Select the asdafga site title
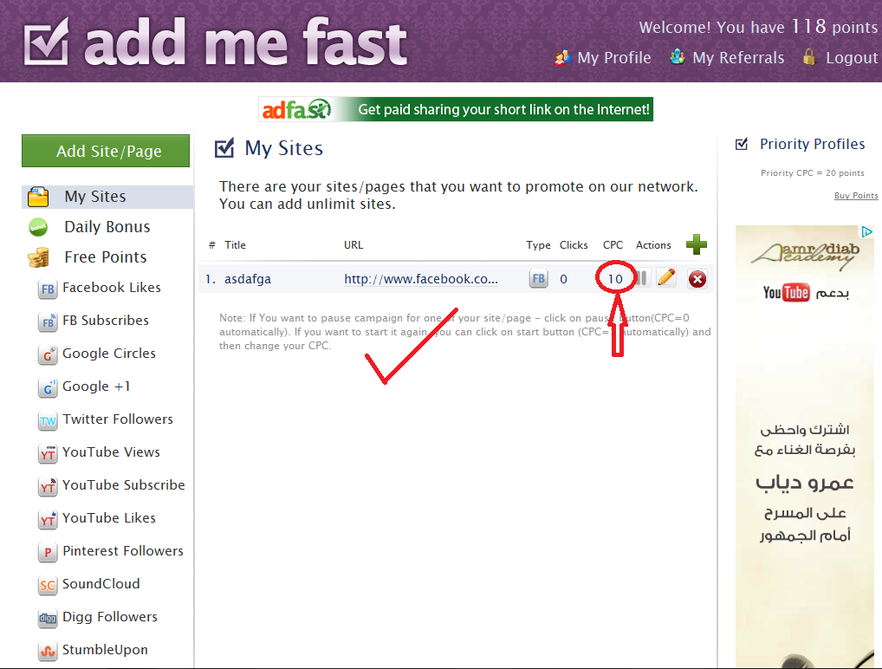This screenshot has width=882, height=669. pyautogui.click(x=248, y=279)
